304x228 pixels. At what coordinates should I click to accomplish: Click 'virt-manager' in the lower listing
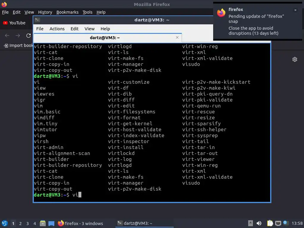click(x=126, y=183)
